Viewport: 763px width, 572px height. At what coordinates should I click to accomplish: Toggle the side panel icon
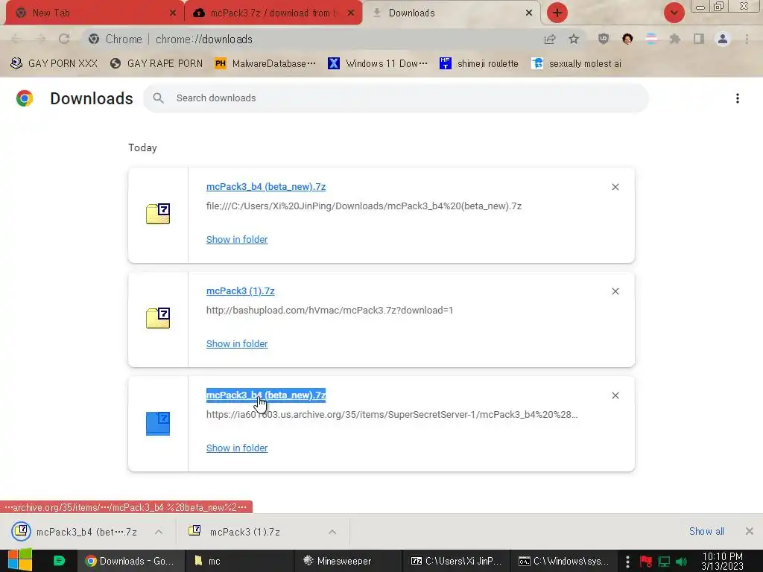click(x=699, y=39)
